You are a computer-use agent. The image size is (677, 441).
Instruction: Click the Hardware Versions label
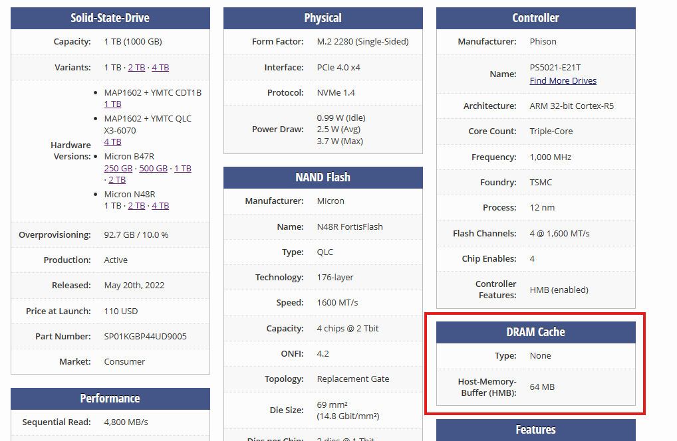[70, 151]
